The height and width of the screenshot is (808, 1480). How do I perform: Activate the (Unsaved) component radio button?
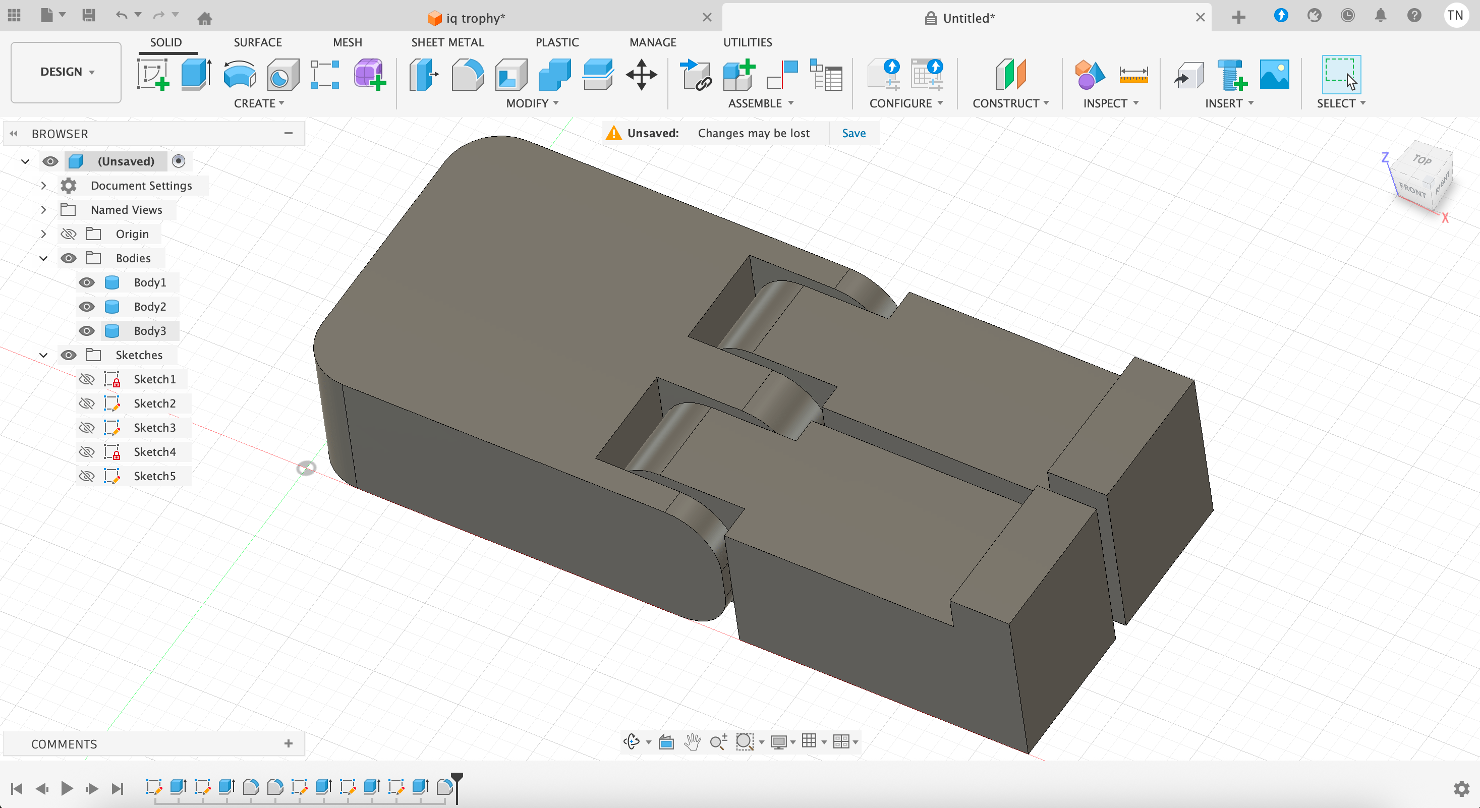click(179, 161)
